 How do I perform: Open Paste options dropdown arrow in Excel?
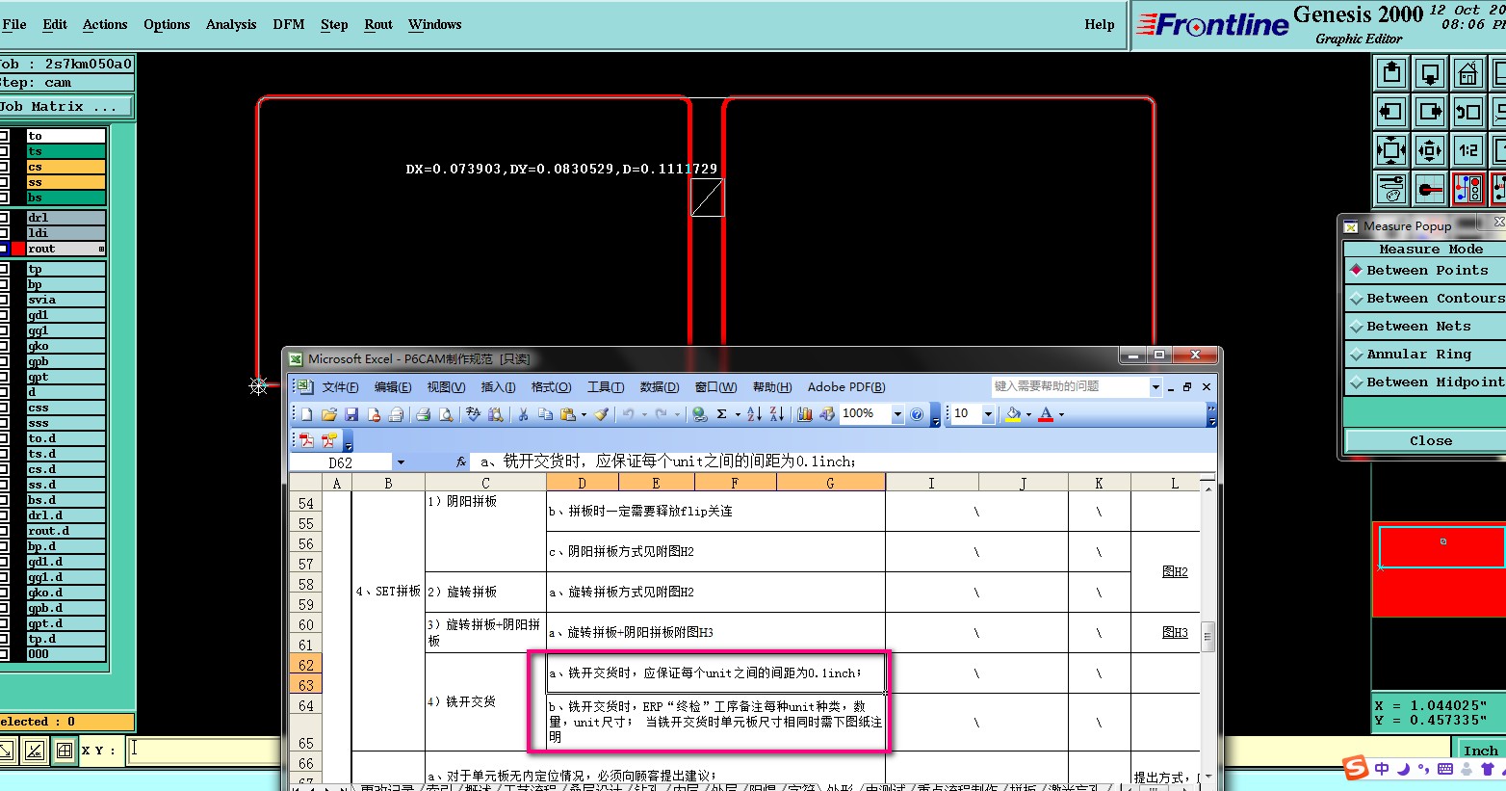coord(584,414)
